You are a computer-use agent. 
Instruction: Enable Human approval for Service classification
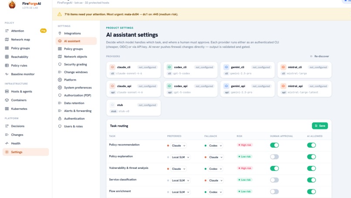coord(274,180)
